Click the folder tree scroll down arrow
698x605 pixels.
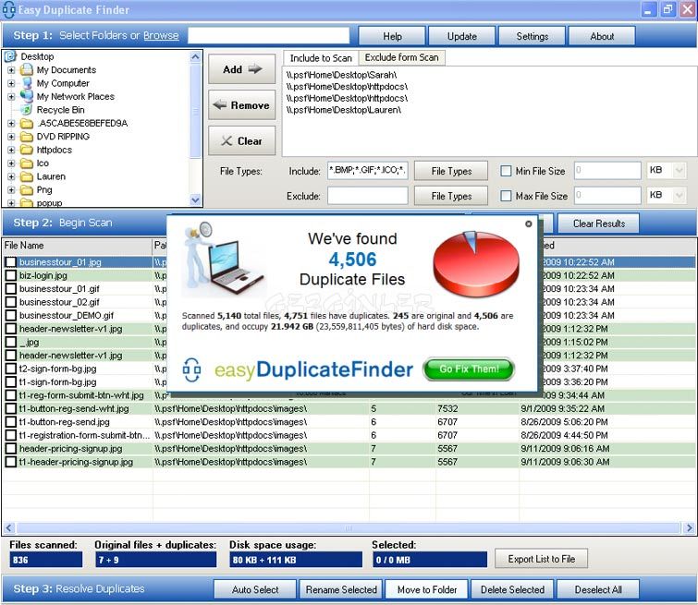coord(195,200)
